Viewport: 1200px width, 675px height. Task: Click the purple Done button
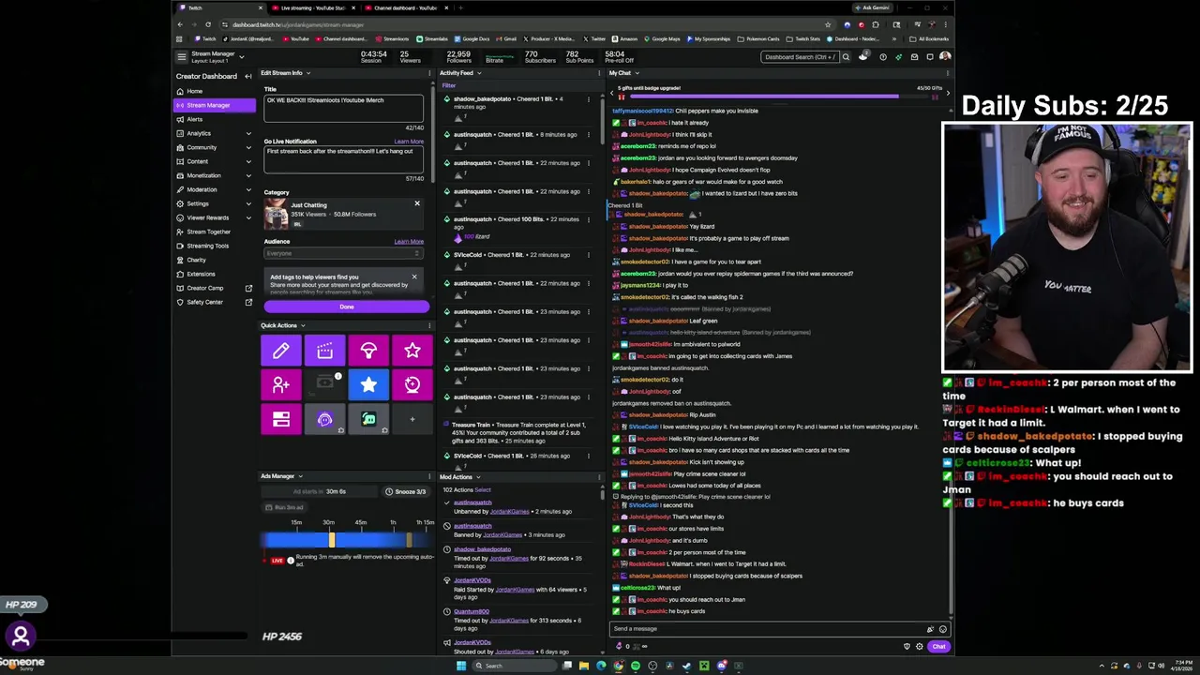pos(347,307)
